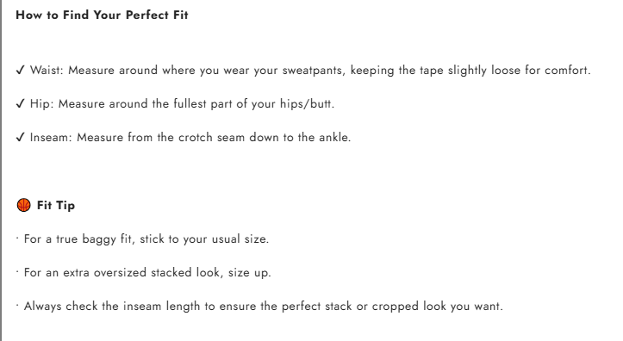623x341 pixels.
Task: Click the checkmark next to Waist
Action: (x=21, y=71)
